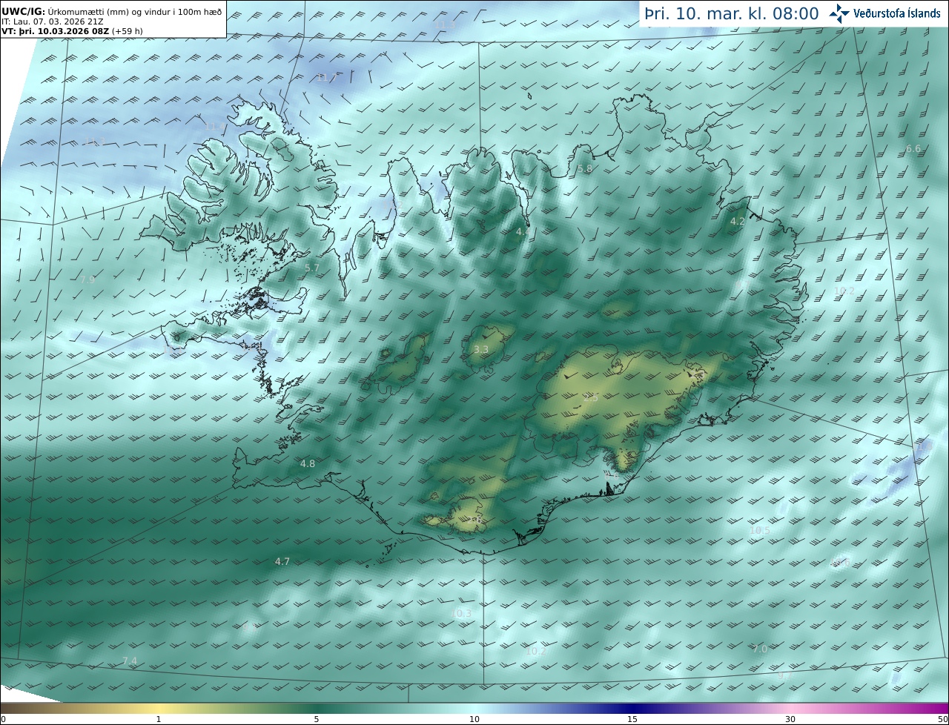Click map value '4.2' in northeast Iceland

[x=737, y=222]
